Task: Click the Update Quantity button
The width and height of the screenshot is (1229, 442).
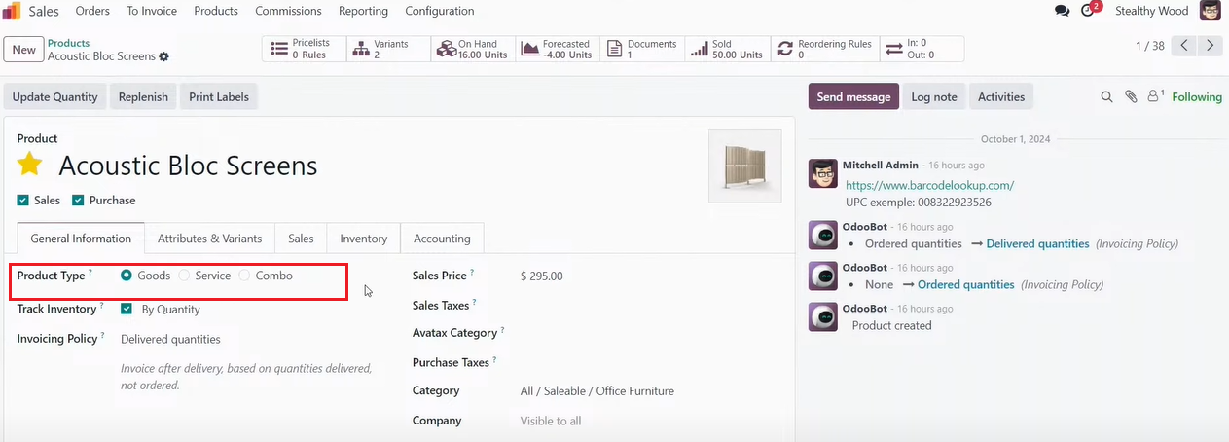Action: [54, 97]
